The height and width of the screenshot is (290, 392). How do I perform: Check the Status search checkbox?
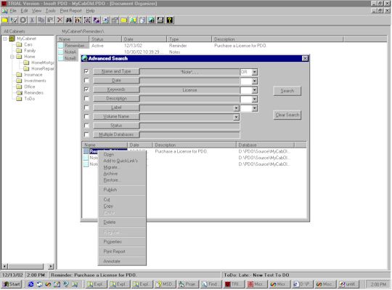tap(86, 126)
